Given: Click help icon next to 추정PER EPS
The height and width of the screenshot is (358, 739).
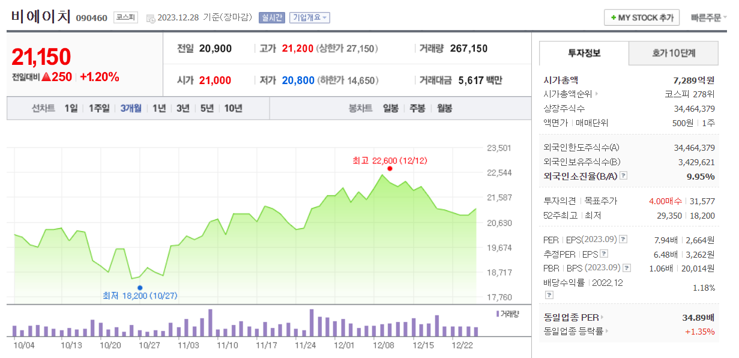Looking at the screenshot, I should pyautogui.click(x=604, y=253).
